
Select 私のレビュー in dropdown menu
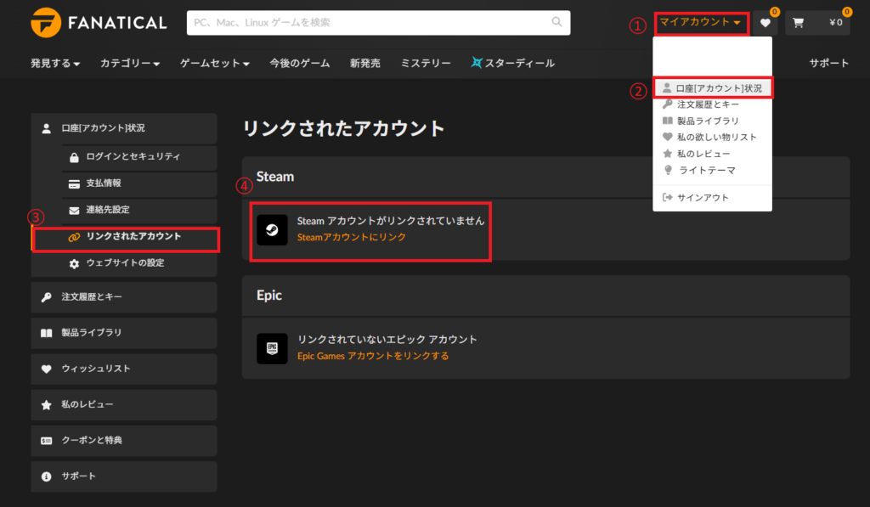(x=713, y=154)
